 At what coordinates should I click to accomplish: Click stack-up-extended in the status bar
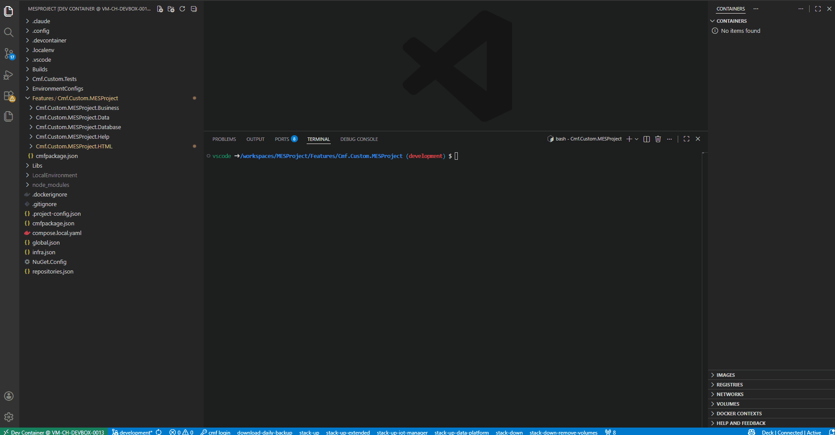click(x=348, y=432)
